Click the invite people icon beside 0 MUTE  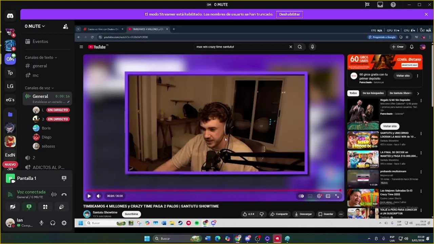click(x=65, y=26)
